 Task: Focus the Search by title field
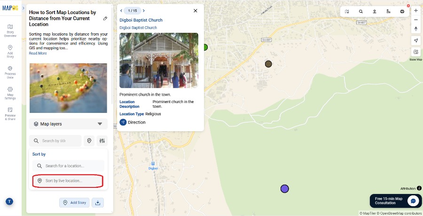tap(55, 141)
